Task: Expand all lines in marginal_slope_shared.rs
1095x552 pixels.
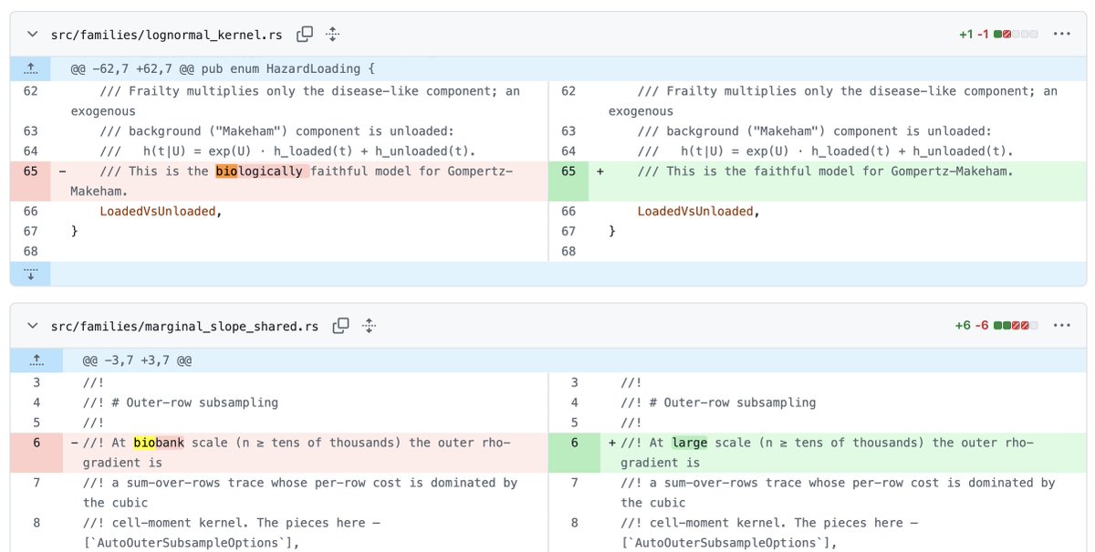Action: pos(369,326)
